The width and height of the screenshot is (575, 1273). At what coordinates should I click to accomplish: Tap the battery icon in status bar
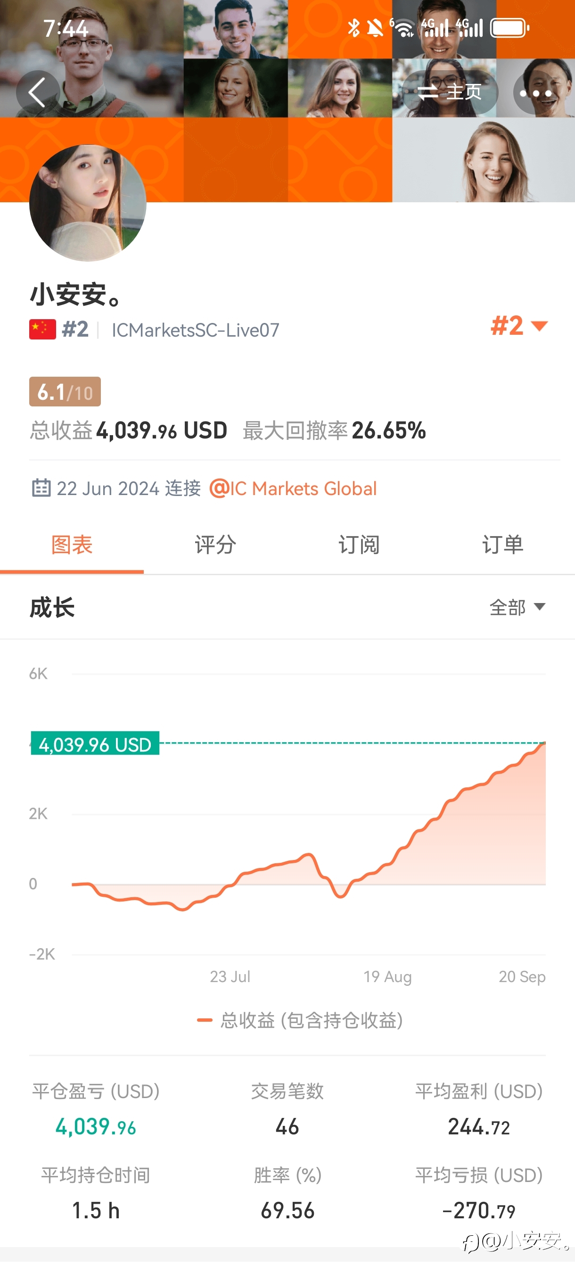pos(509,28)
